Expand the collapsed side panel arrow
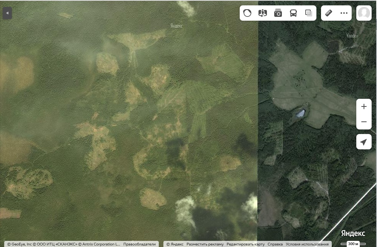This screenshot has width=377, height=247. [7, 13]
